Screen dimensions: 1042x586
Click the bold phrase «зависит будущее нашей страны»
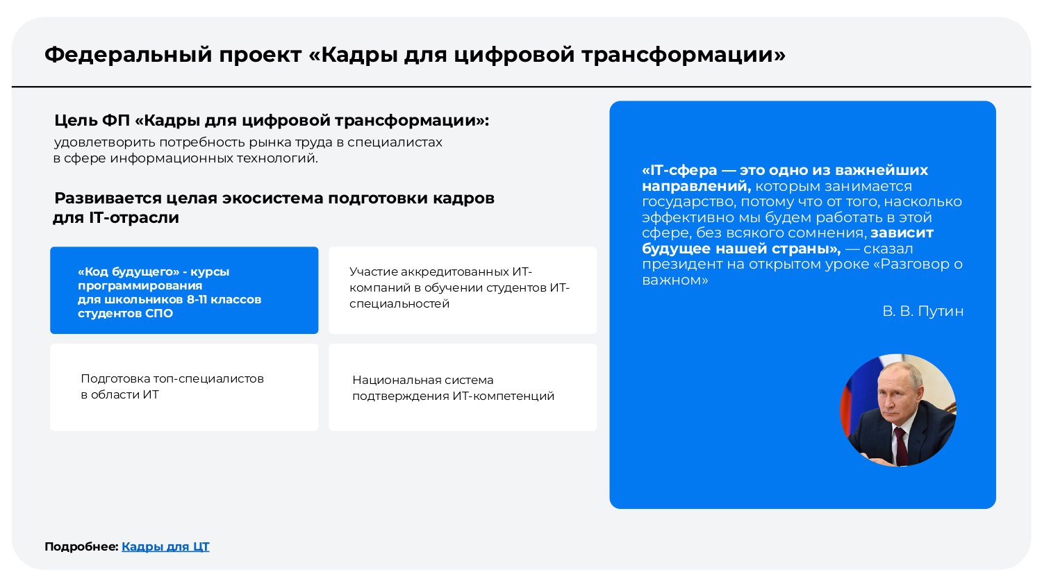[788, 241]
